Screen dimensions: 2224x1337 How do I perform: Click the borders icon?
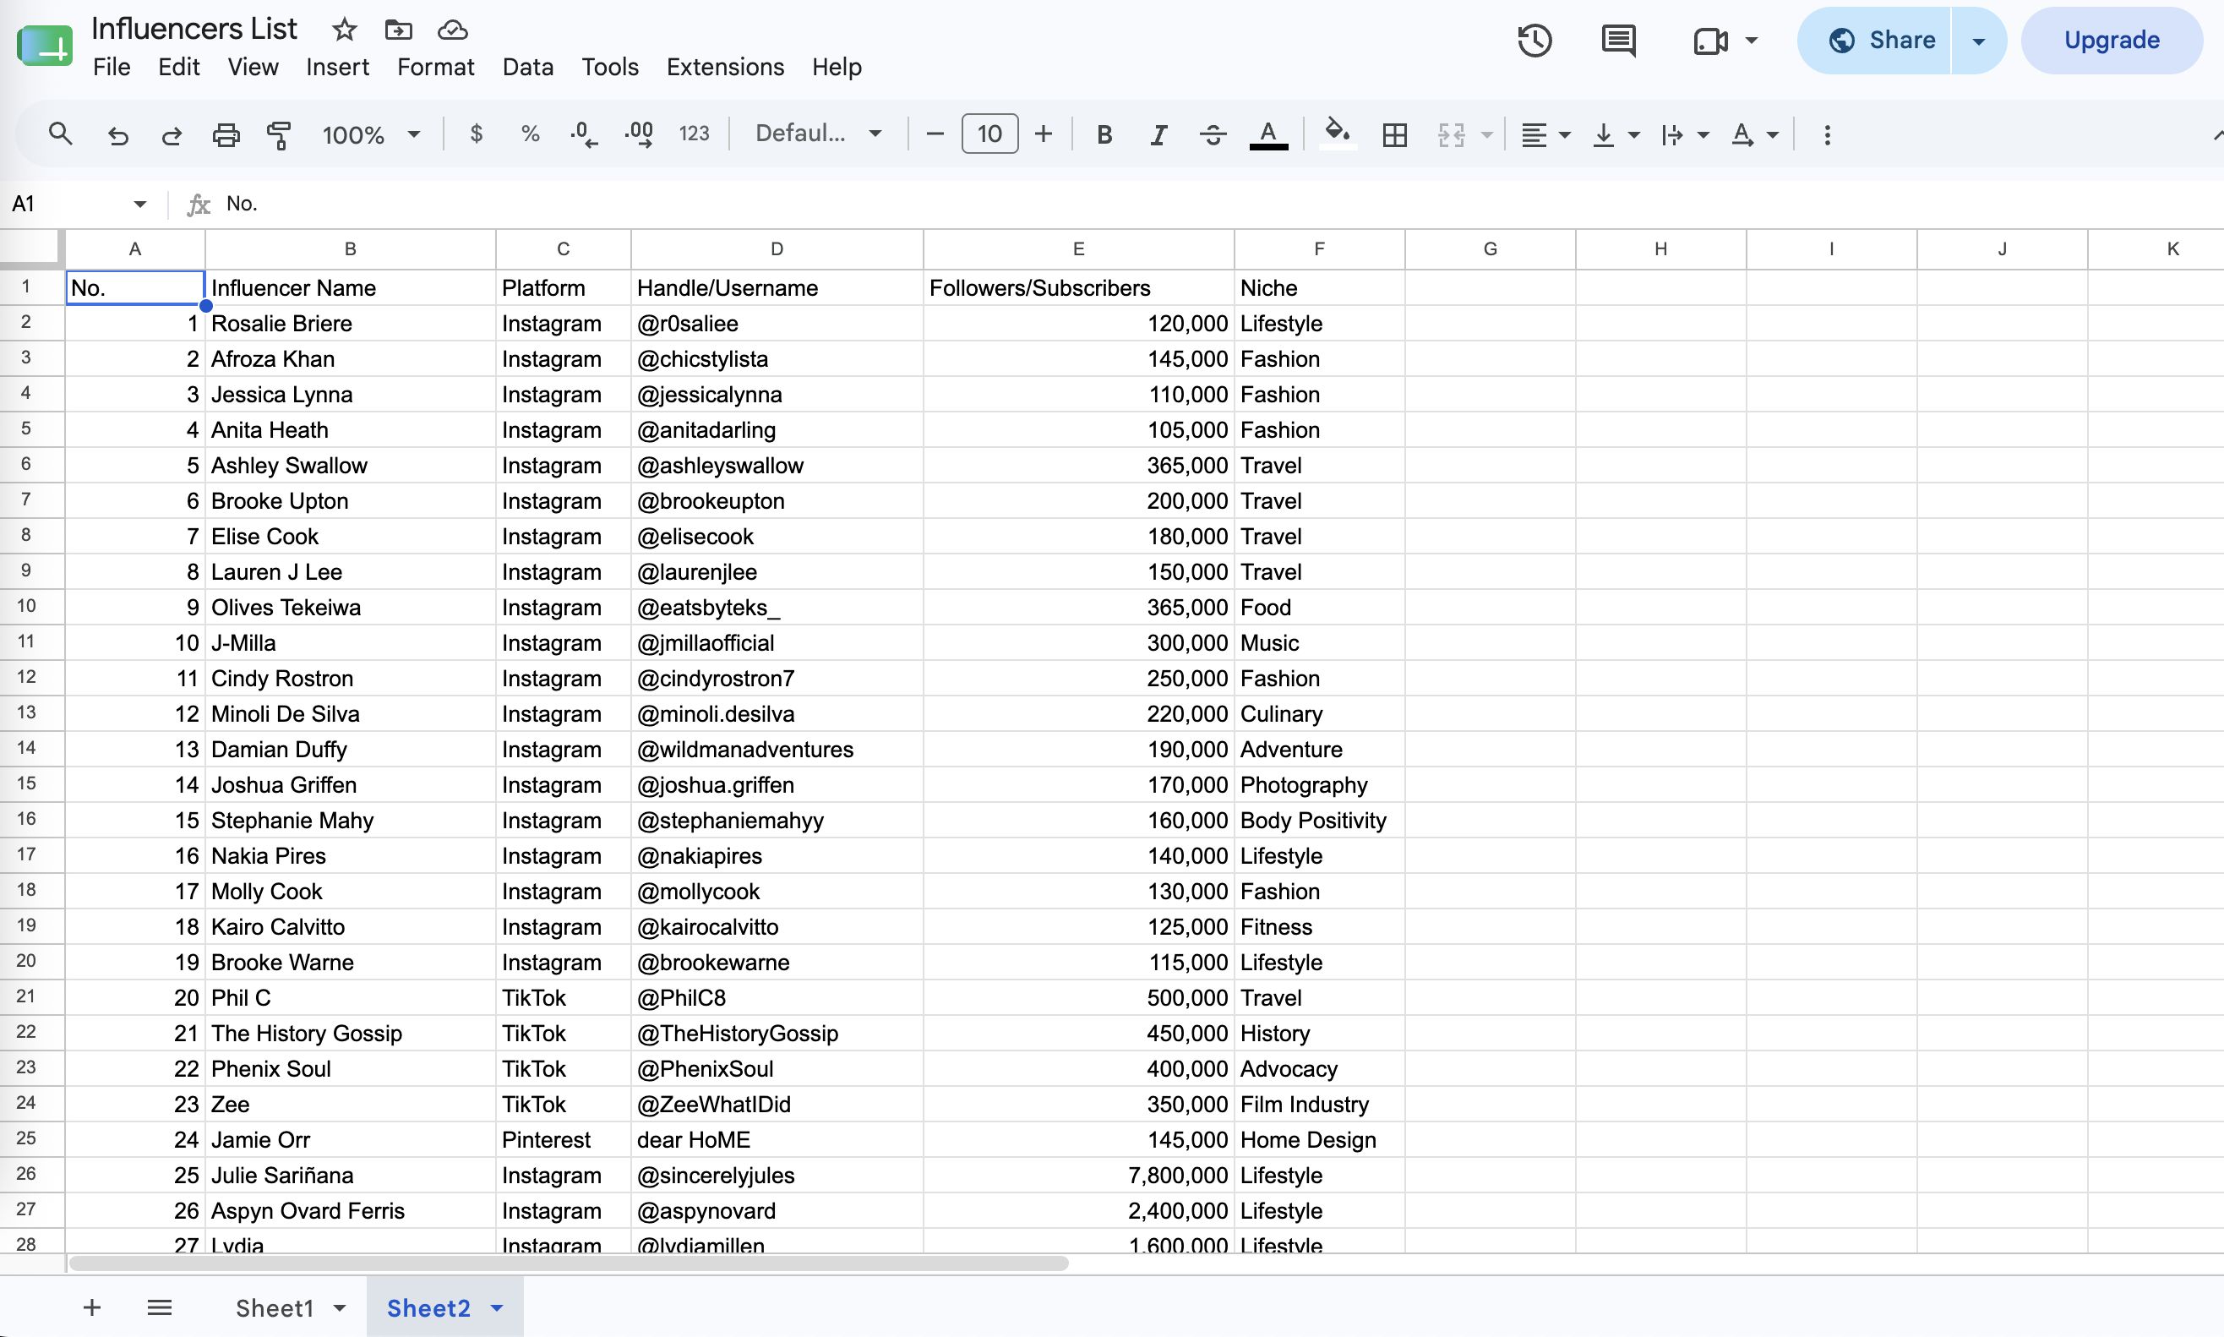pos(1394,135)
